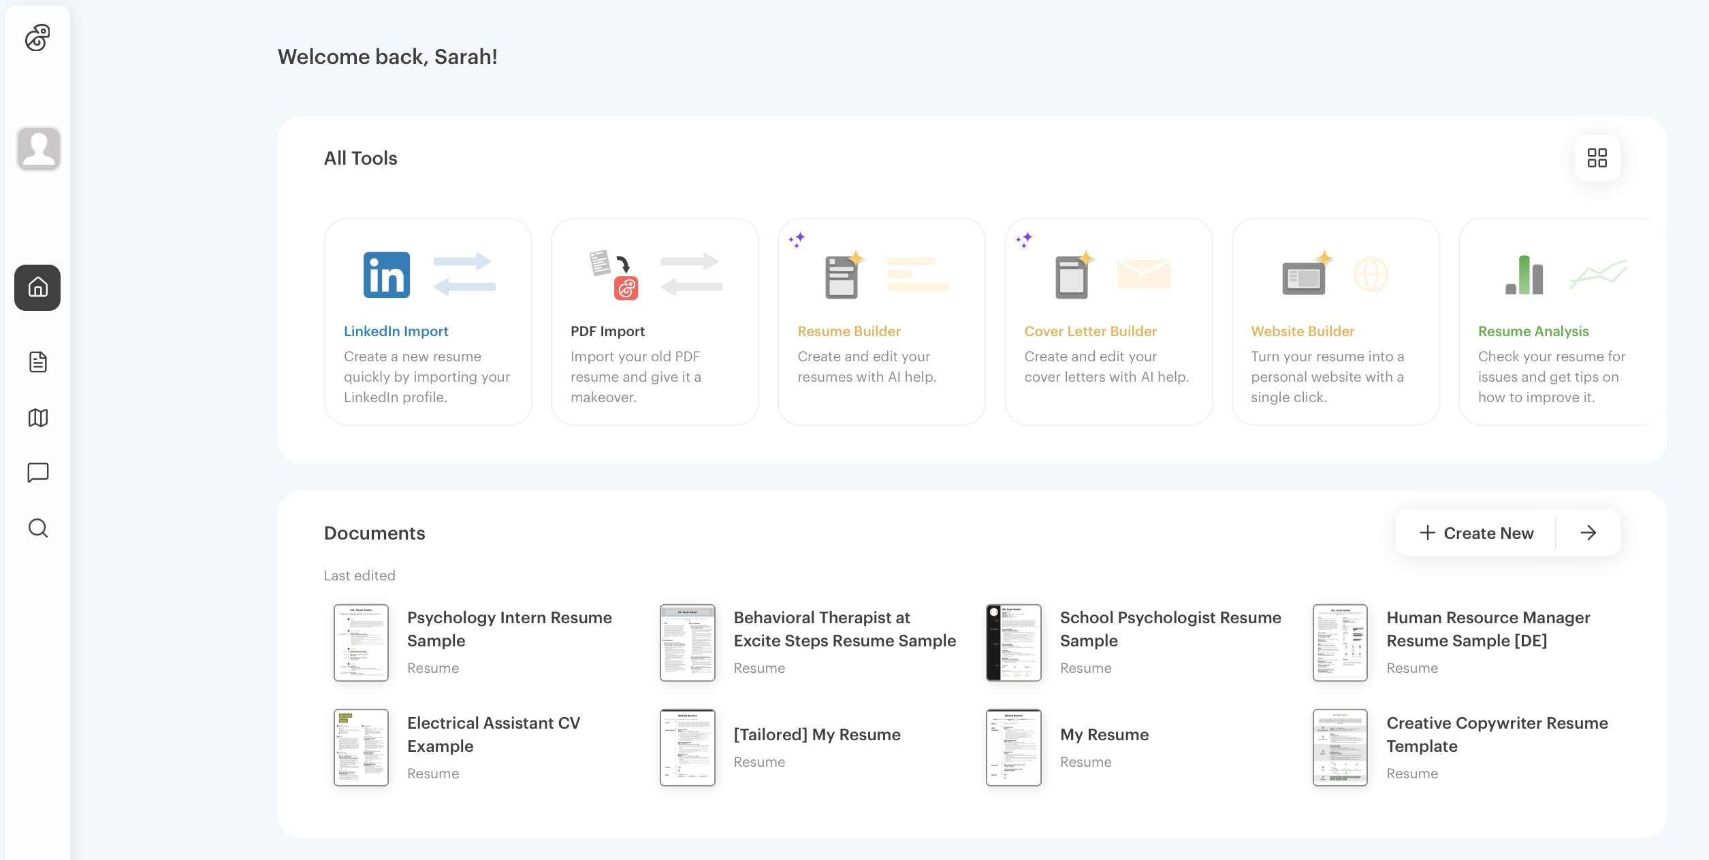Open the My Resume document
Viewport: 1709px width, 860px height.
coord(1104,734)
